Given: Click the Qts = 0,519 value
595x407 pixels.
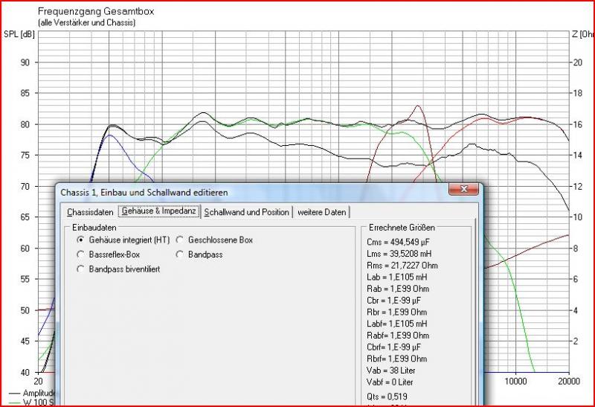Looking at the screenshot, I should pyautogui.click(x=387, y=397).
